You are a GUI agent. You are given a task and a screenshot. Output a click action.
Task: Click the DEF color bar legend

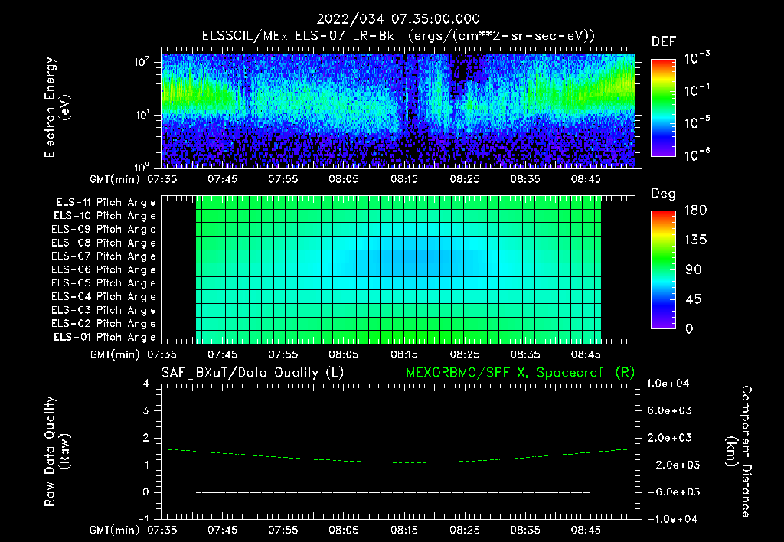[x=663, y=107]
